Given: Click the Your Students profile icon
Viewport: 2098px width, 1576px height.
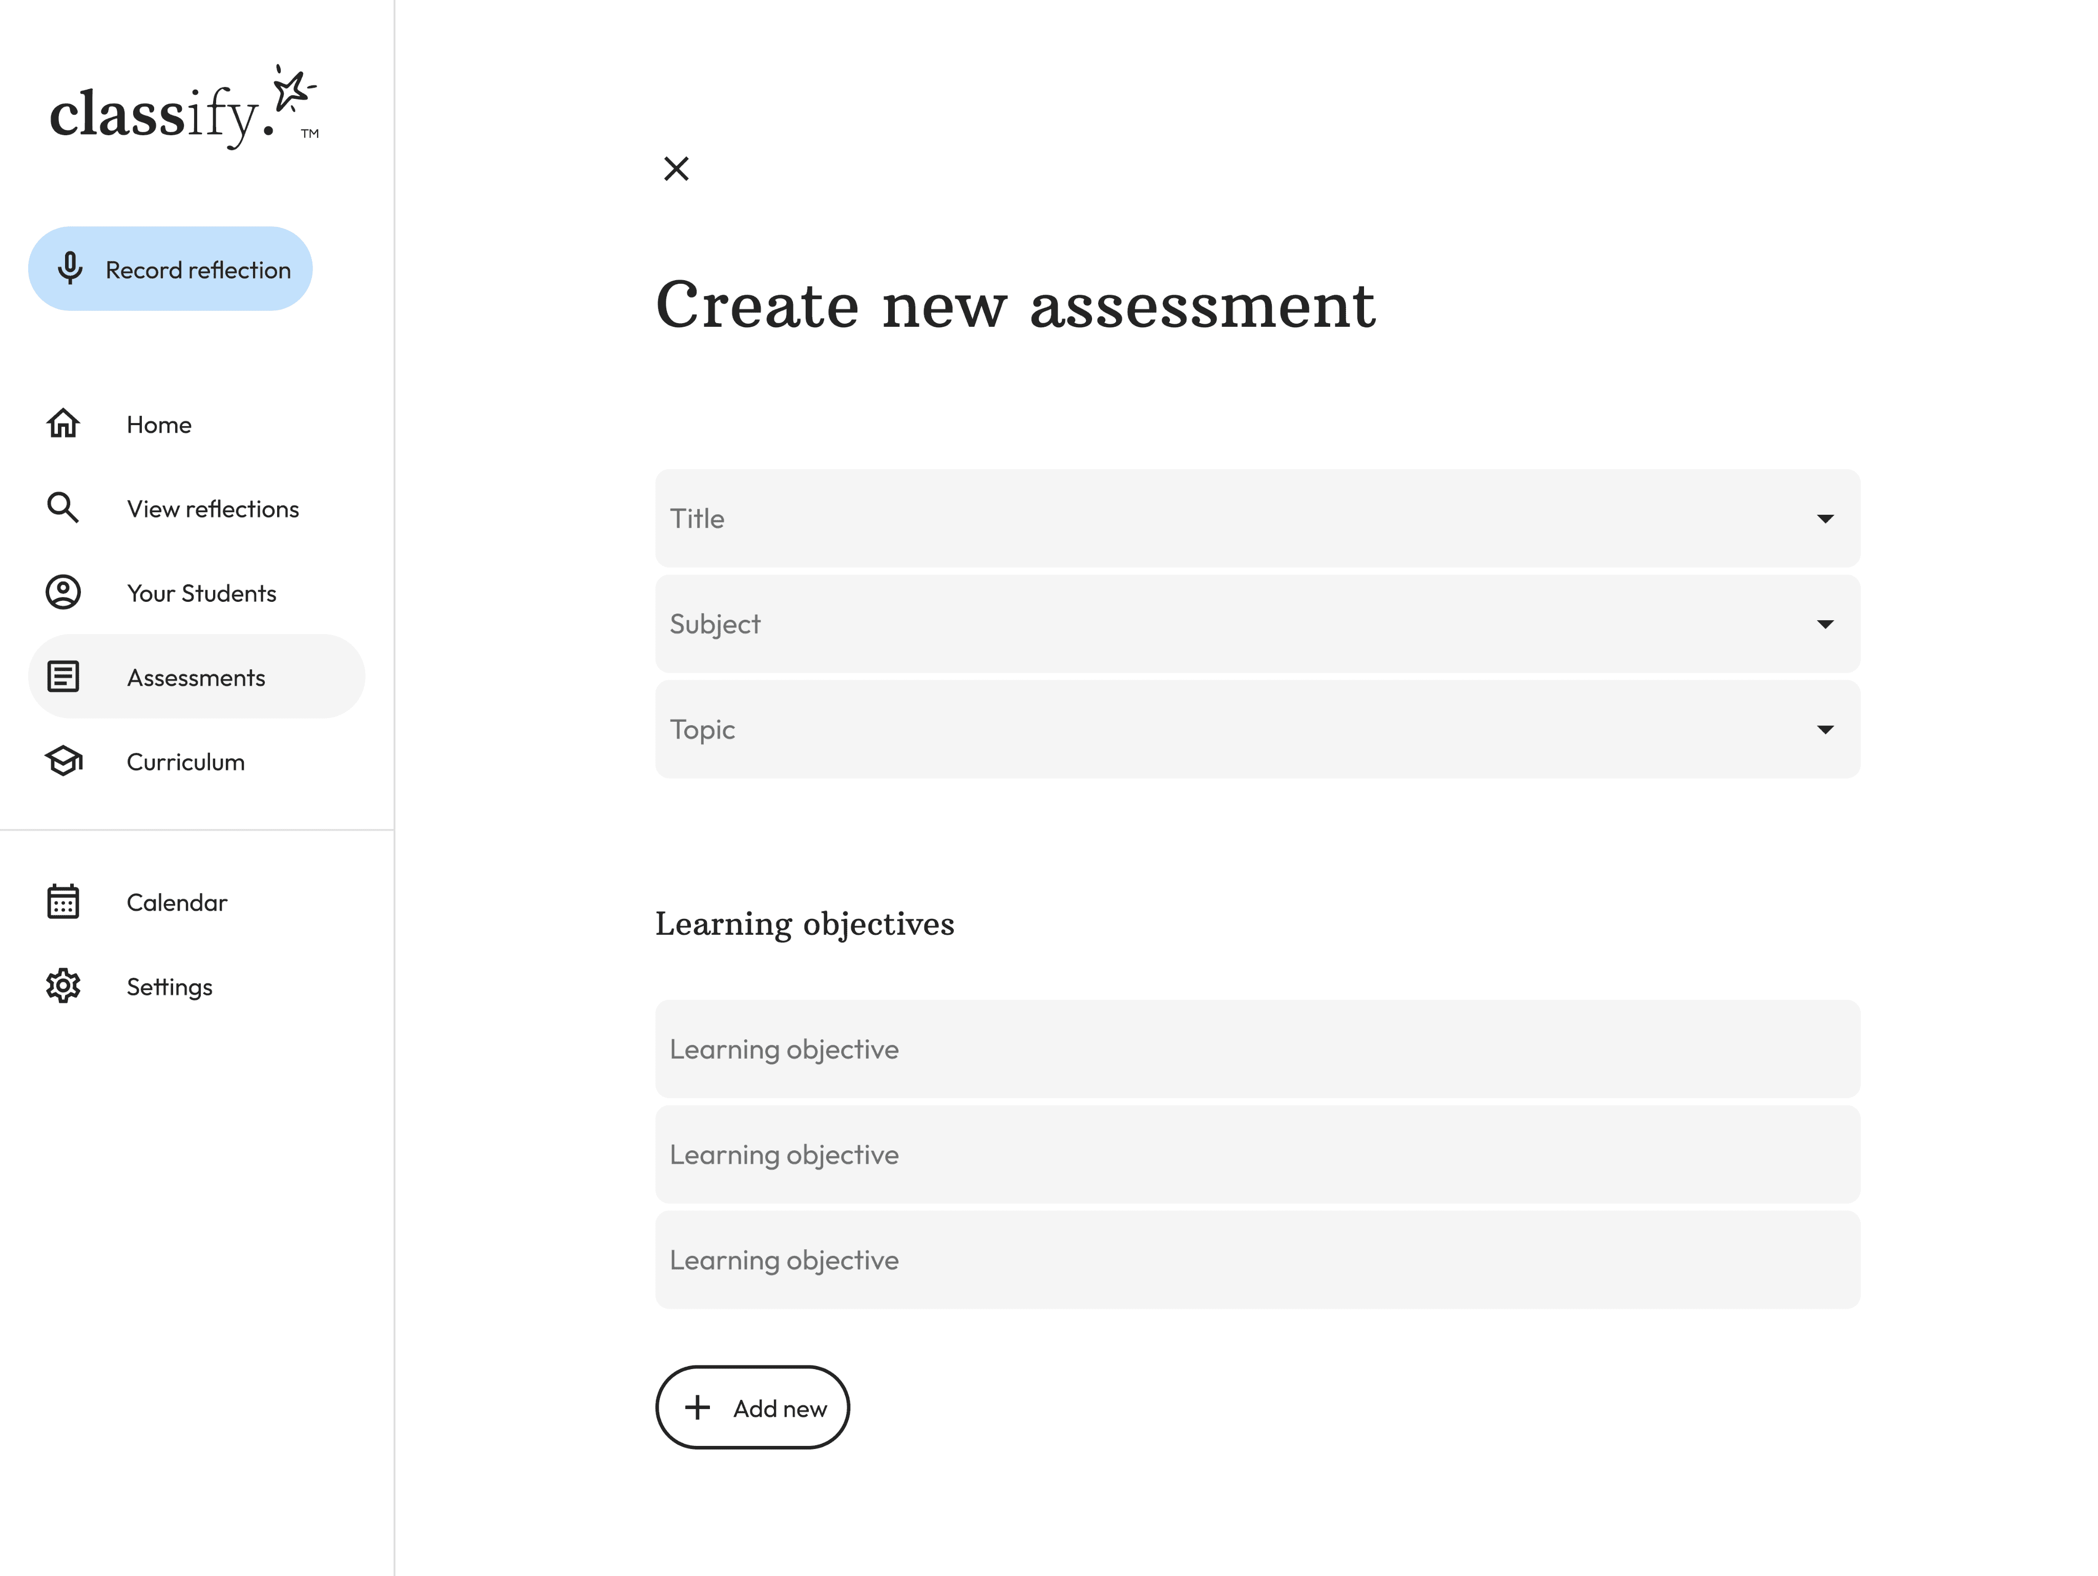Looking at the screenshot, I should pos(64,592).
